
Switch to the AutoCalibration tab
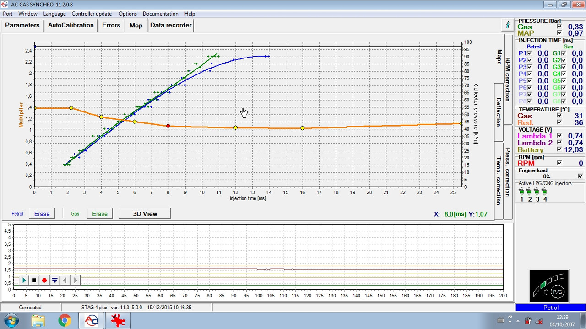[71, 25]
